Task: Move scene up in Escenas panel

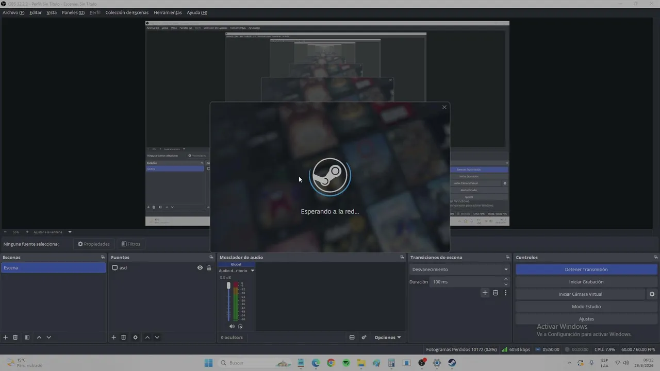Action: 39,338
